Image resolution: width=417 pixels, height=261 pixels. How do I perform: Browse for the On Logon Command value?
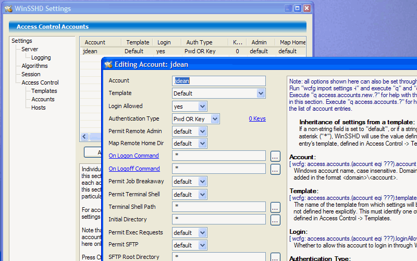click(x=275, y=156)
